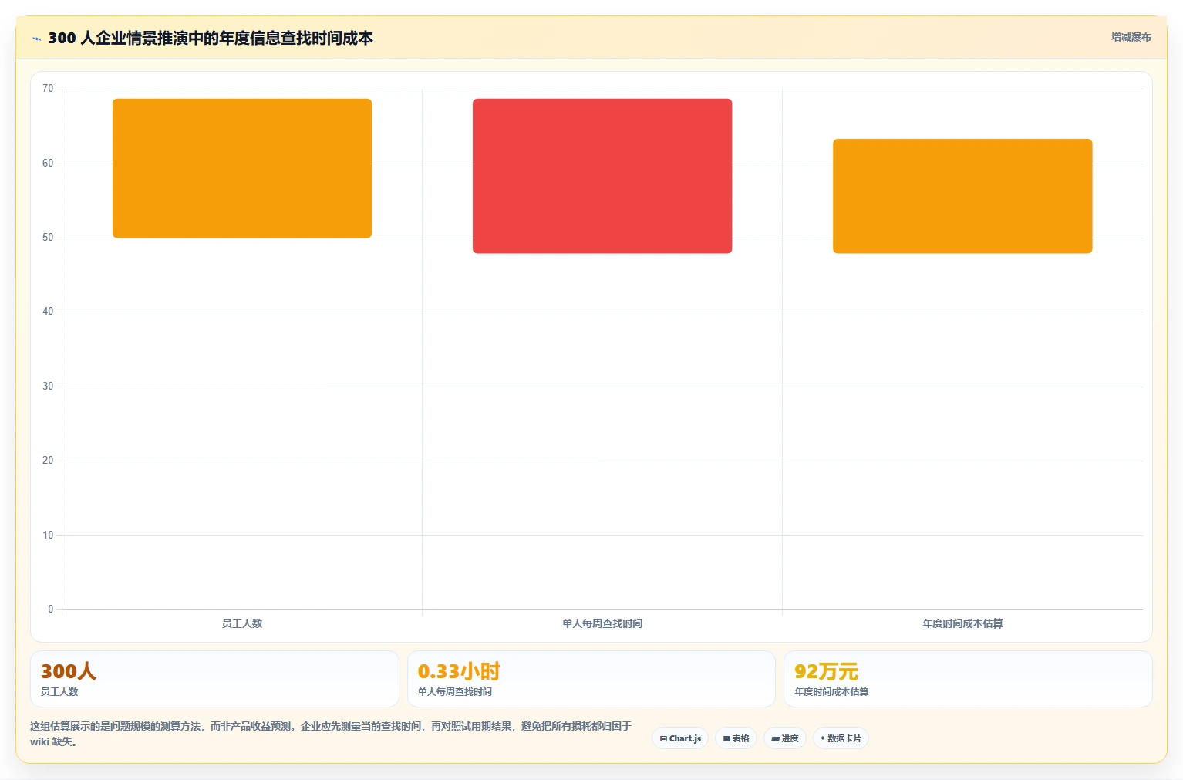This screenshot has width=1183, height=780.
Task: Click the y-axis tick label 40
Action: 48,312
